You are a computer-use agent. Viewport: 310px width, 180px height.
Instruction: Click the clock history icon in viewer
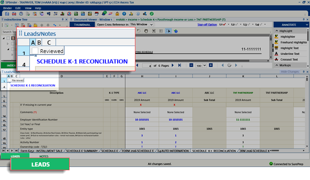coord(229,66)
